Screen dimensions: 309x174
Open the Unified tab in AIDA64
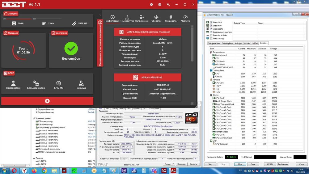(255, 43)
